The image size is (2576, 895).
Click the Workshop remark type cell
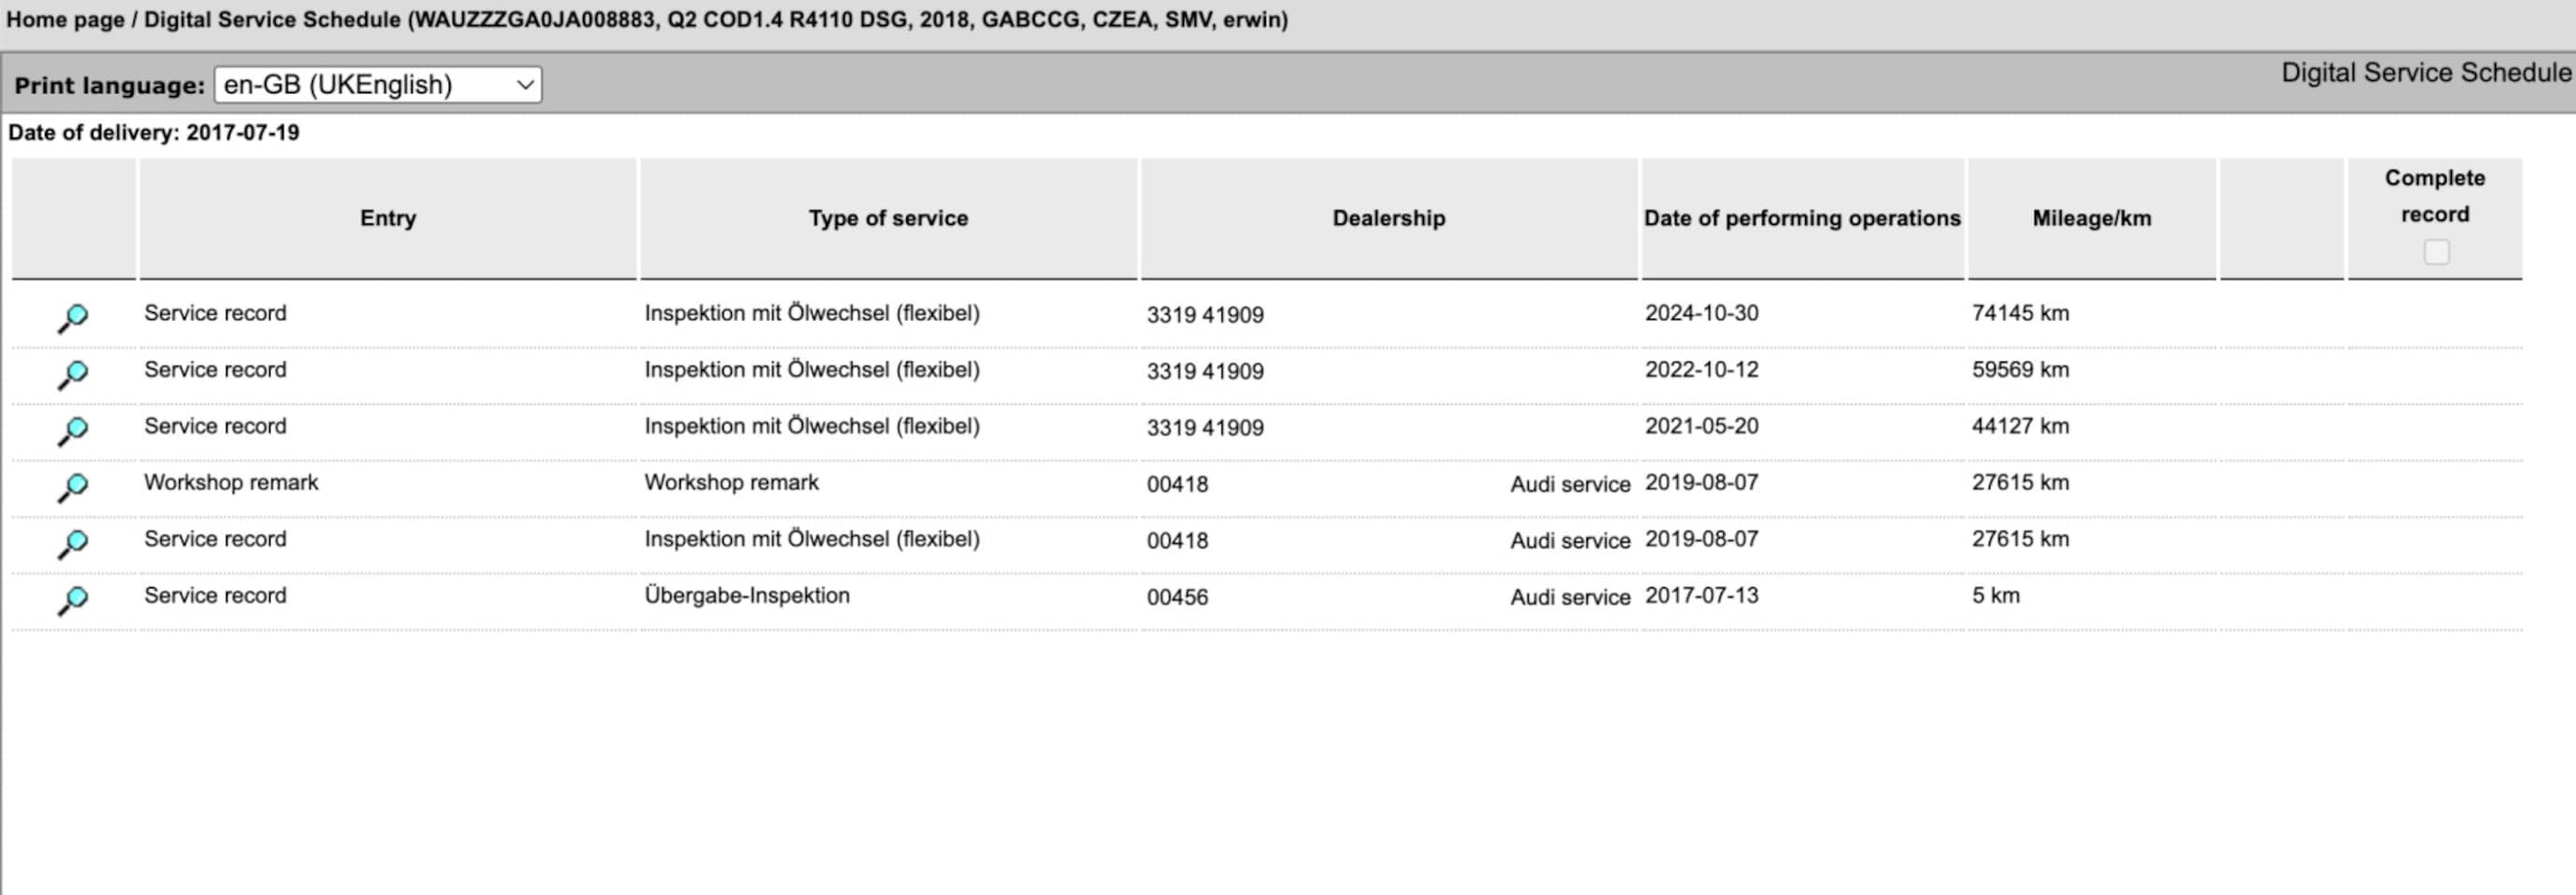[731, 483]
